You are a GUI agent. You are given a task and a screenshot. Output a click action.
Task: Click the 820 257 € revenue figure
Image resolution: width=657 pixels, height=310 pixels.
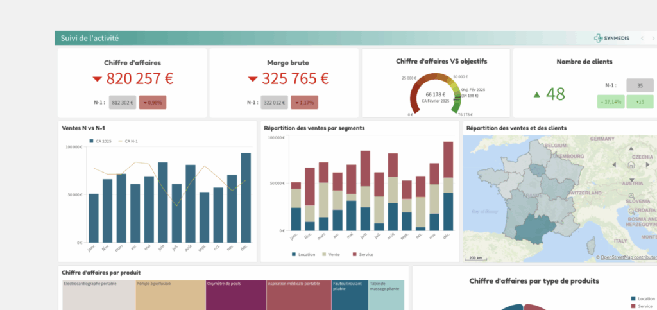pos(139,78)
